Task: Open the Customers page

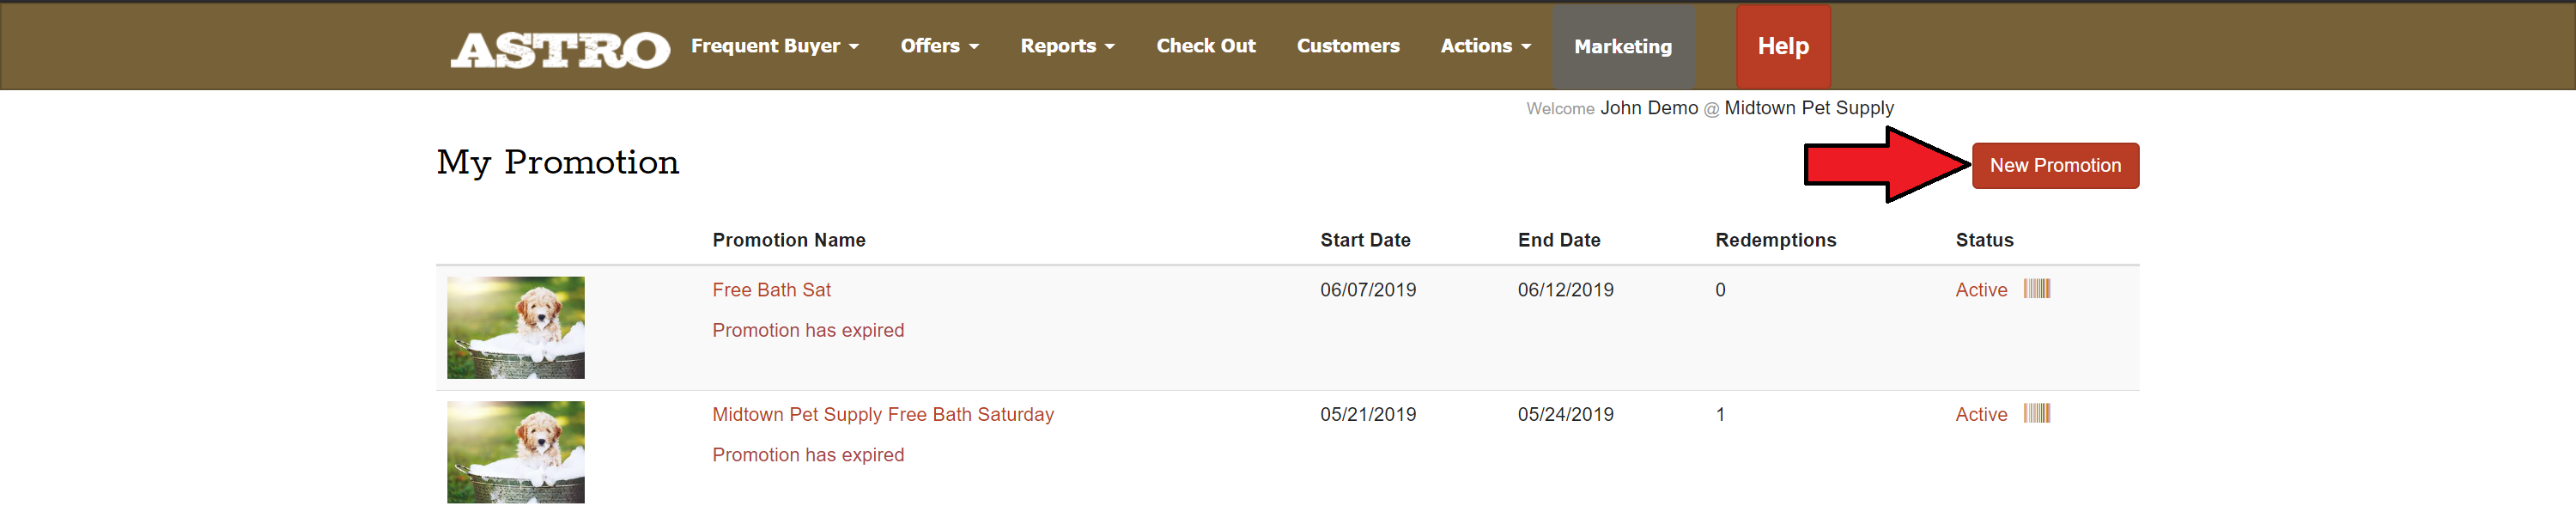Action: coord(1347,46)
